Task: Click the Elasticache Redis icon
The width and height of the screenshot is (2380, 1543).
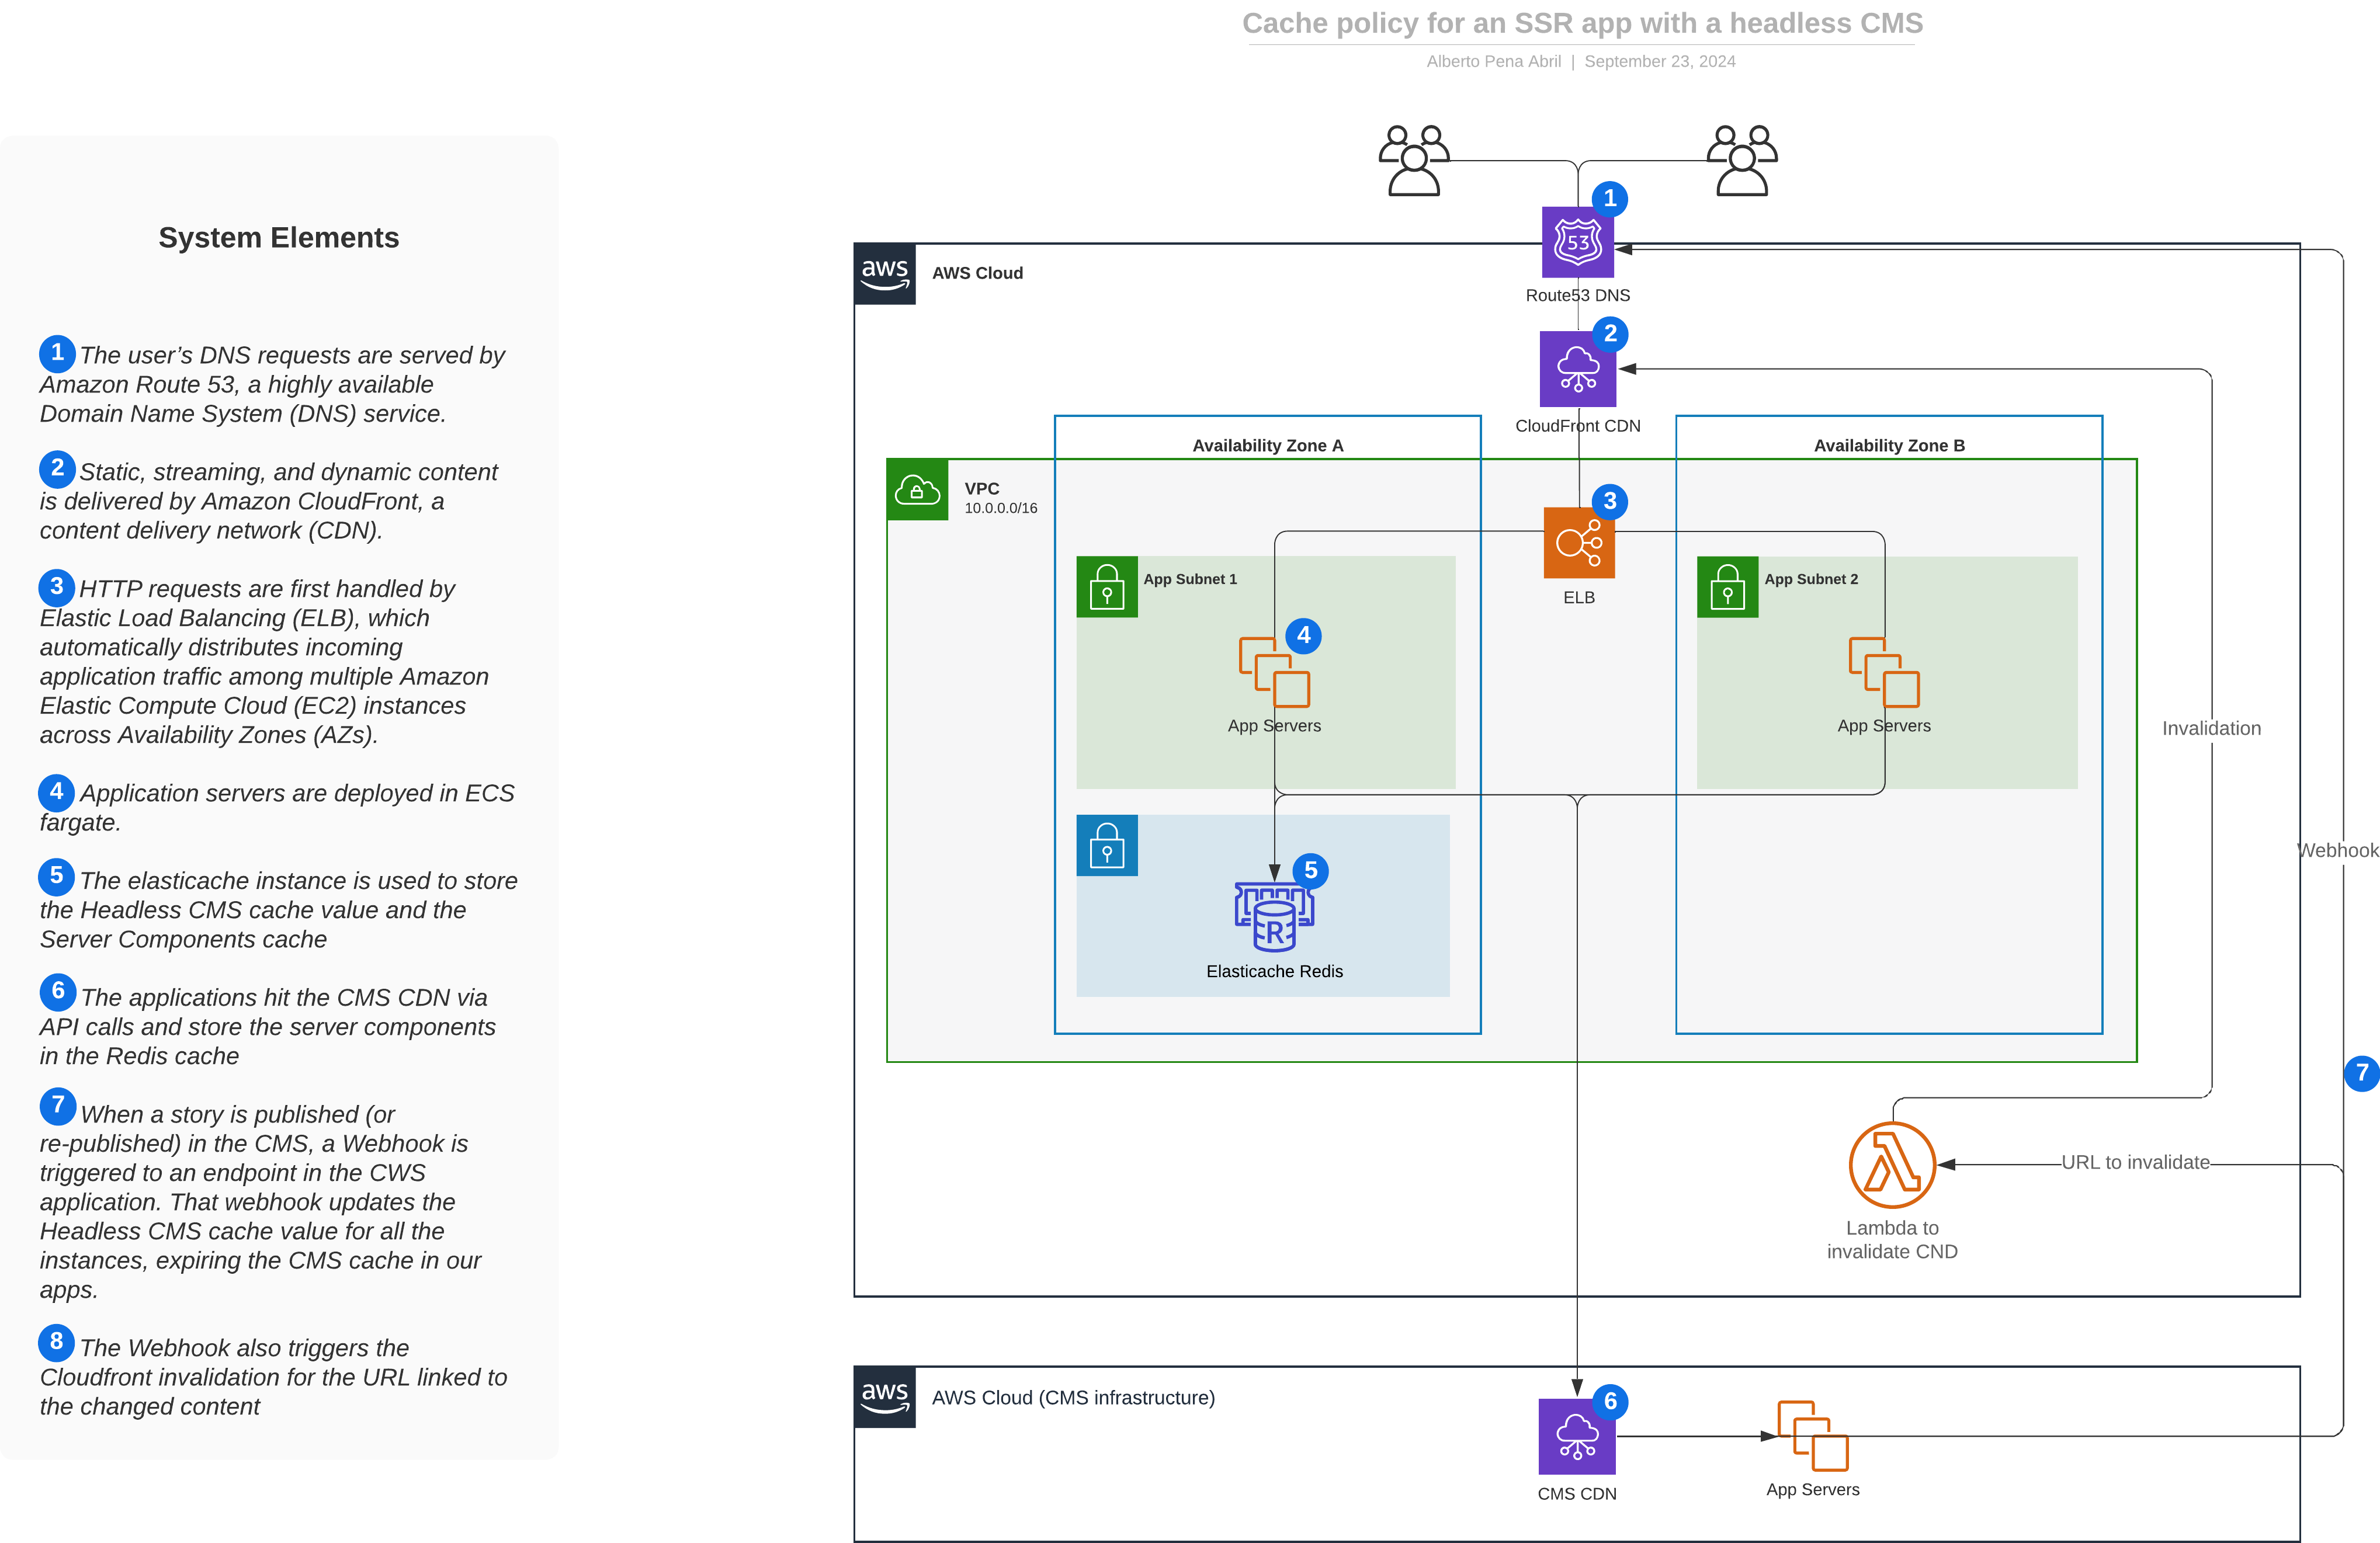Action: [x=1274, y=916]
